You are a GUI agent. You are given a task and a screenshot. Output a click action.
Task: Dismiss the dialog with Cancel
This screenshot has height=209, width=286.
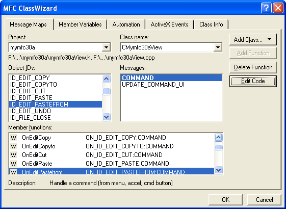[x=264, y=200]
